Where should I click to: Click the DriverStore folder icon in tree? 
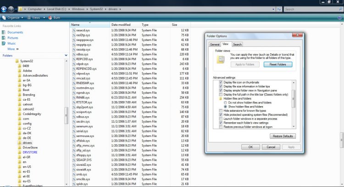[x=20, y=147]
